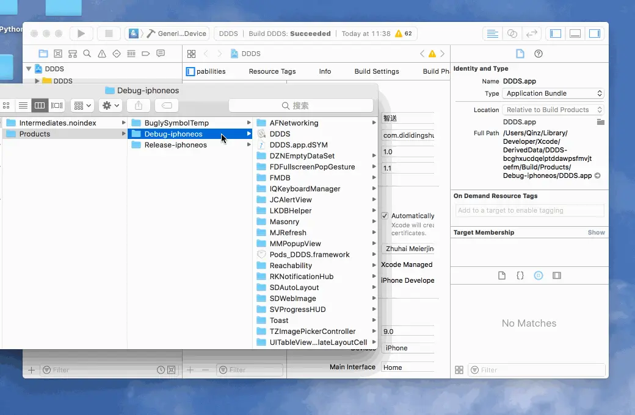Select Products folder in Finder
This screenshot has height=415, width=635.
coord(65,133)
